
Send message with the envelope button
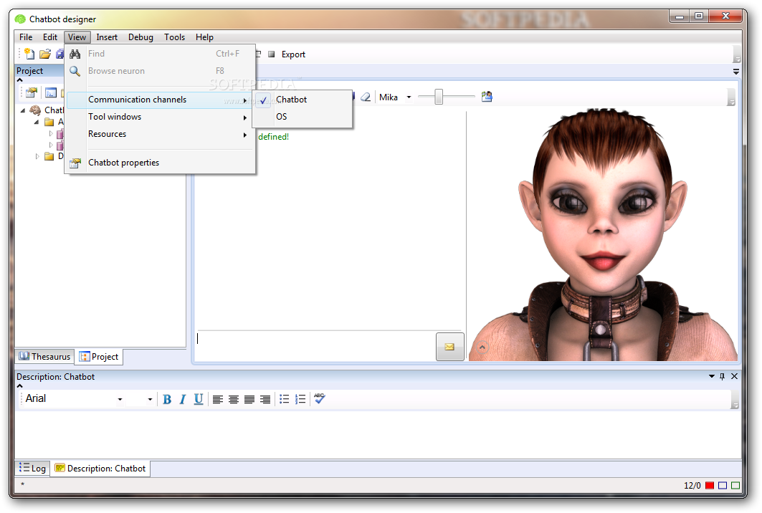tap(449, 347)
